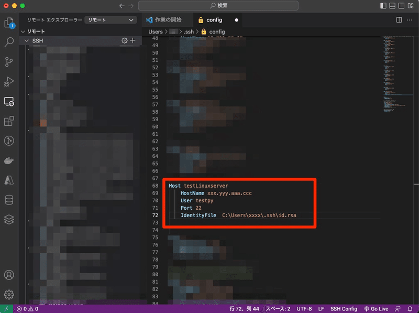Change end of line sequence LF

click(x=321, y=309)
